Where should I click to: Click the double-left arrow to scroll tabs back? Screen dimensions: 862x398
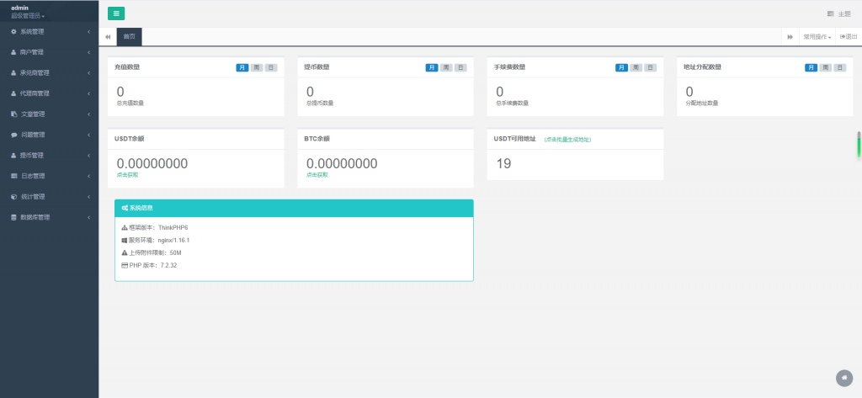coord(108,37)
